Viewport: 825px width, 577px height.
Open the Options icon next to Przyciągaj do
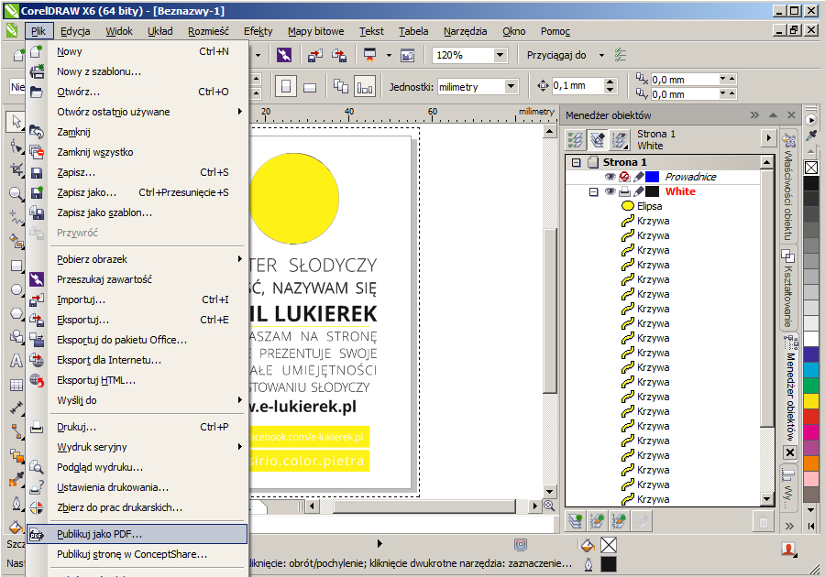point(621,55)
